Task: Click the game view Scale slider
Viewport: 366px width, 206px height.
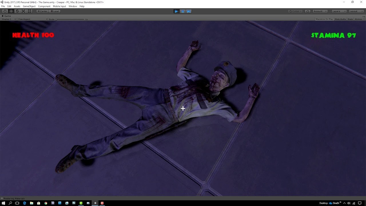Action: click(x=70, y=19)
